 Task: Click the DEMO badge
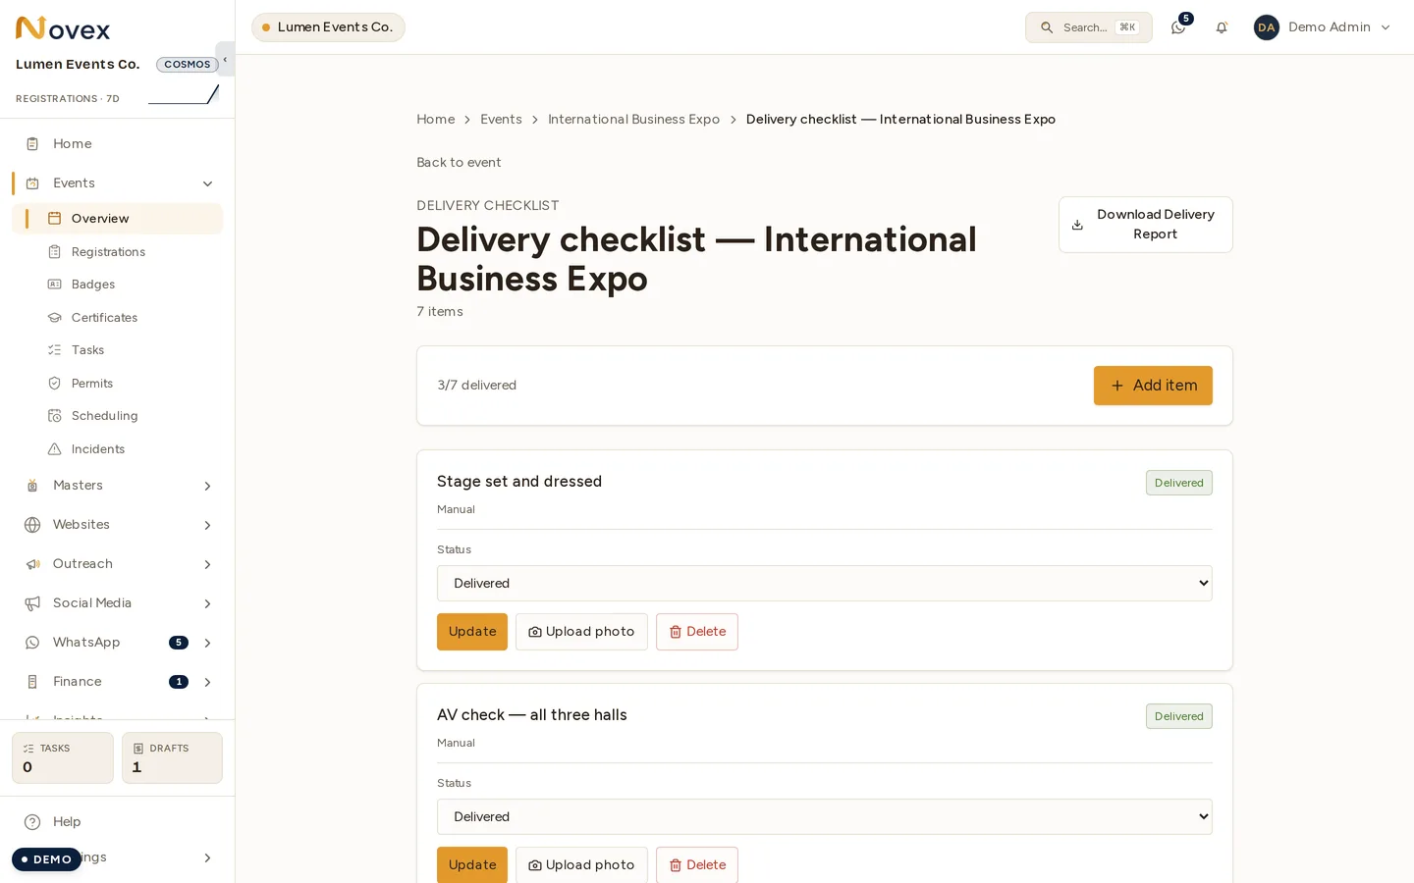click(x=46, y=859)
